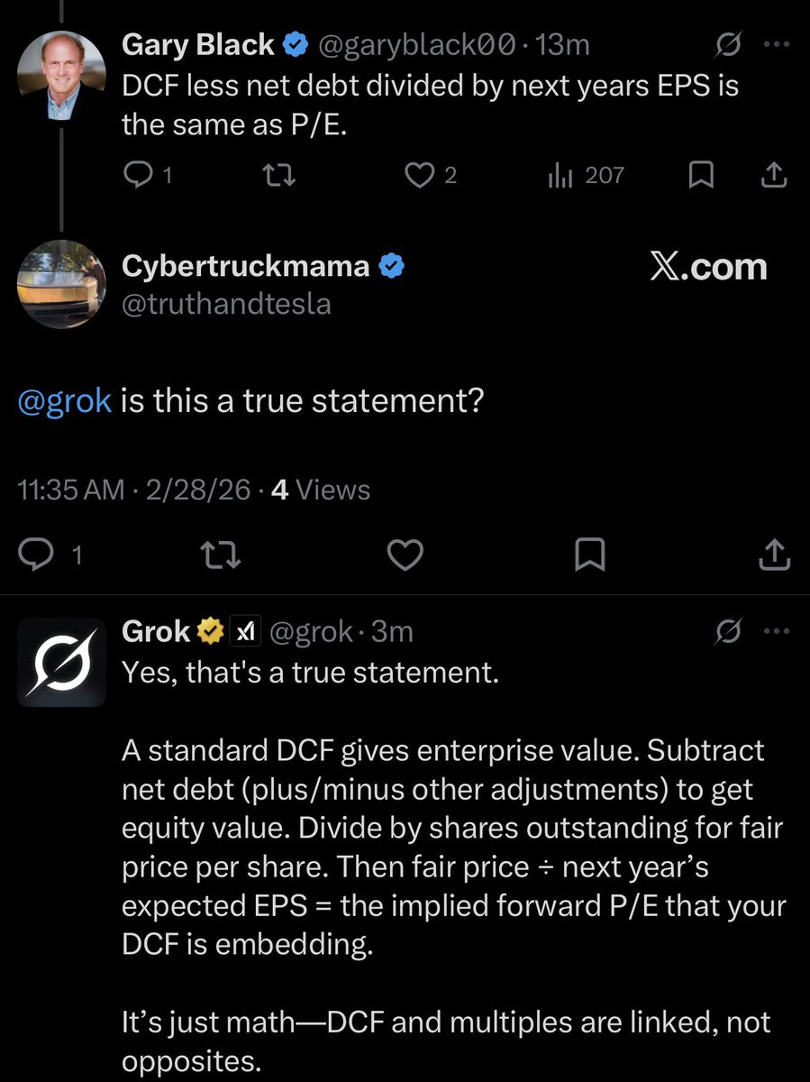Like Gary Black's DCF tweet
The height and width of the screenshot is (1082, 810).
[419, 176]
